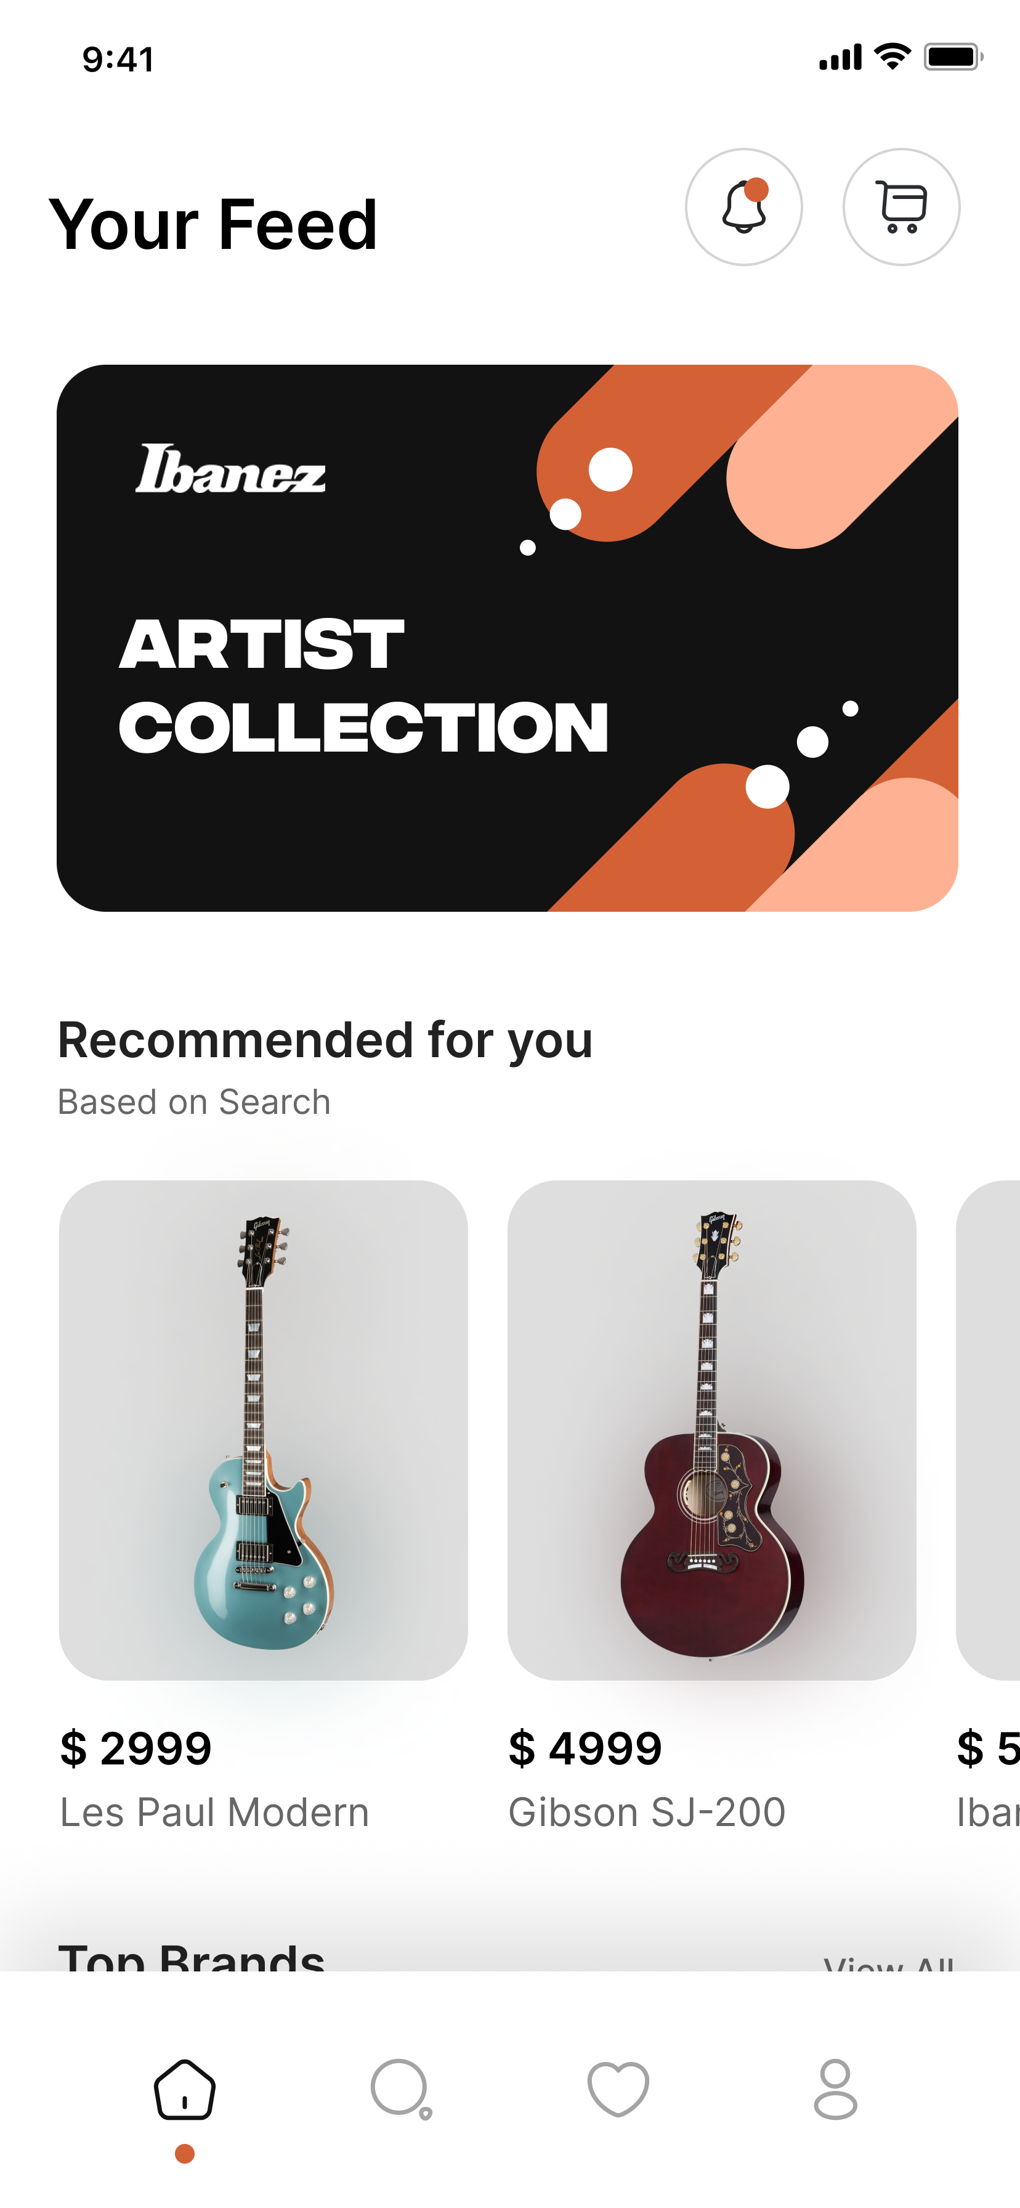The height and width of the screenshot is (2208, 1020).
Task: Tap the Recommended for you heading
Action: coord(325,1041)
